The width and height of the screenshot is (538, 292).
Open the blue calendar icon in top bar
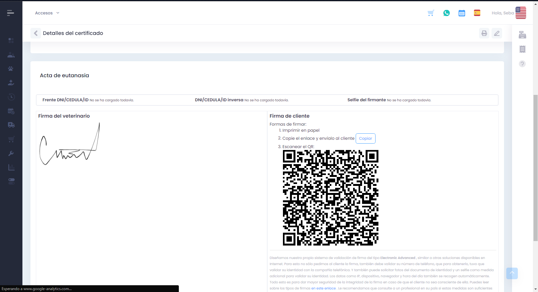pyautogui.click(x=462, y=13)
